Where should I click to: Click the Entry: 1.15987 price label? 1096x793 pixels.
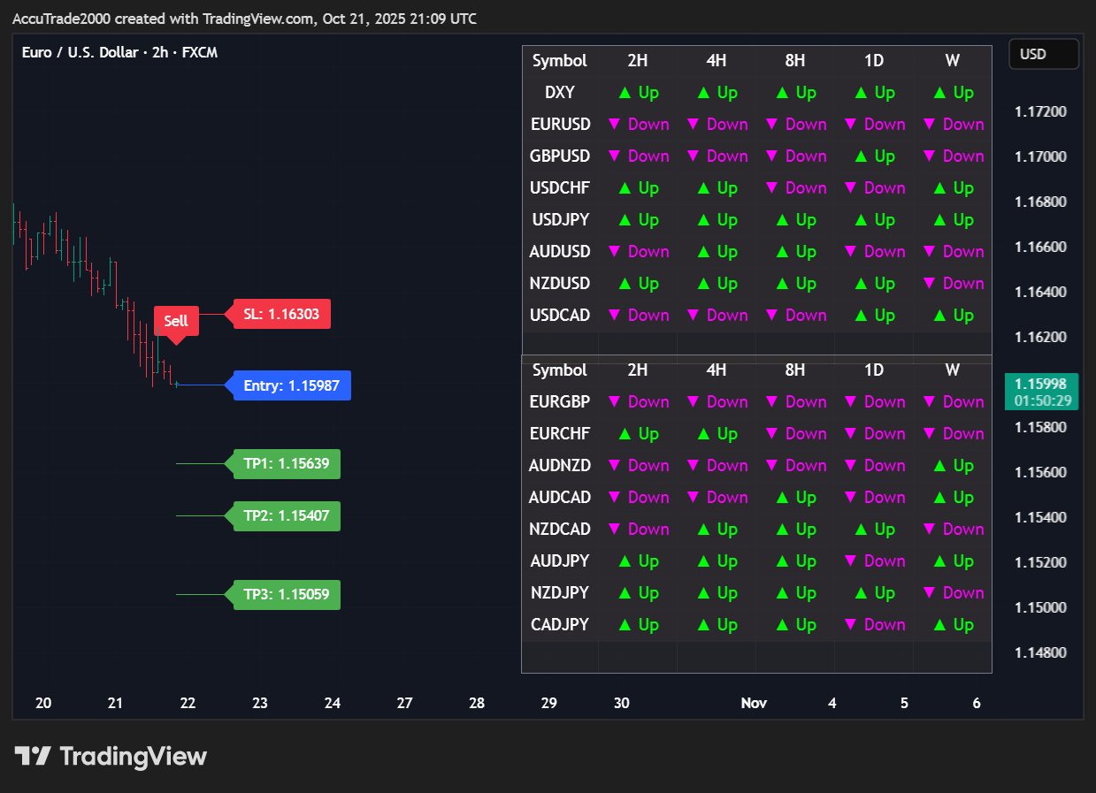coord(292,385)
